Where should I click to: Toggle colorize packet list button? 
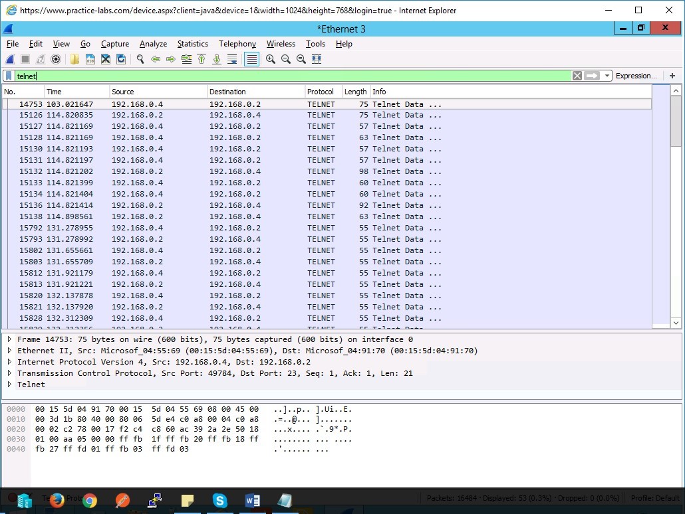pos(251,59)
